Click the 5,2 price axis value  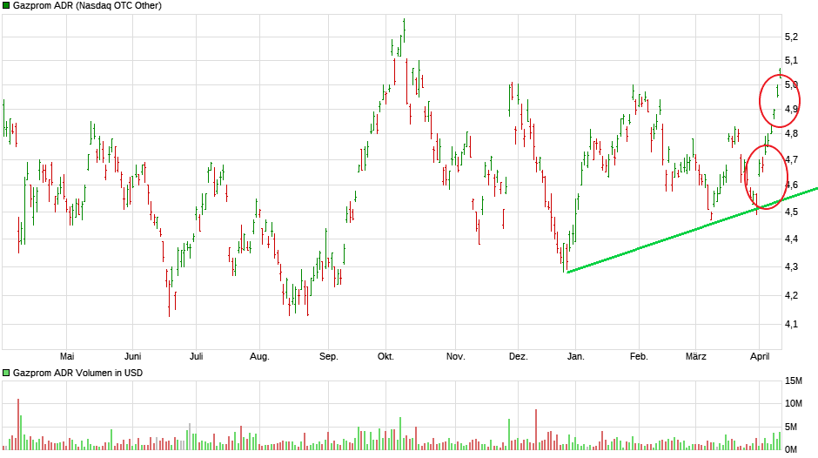[x=791, y=37]
